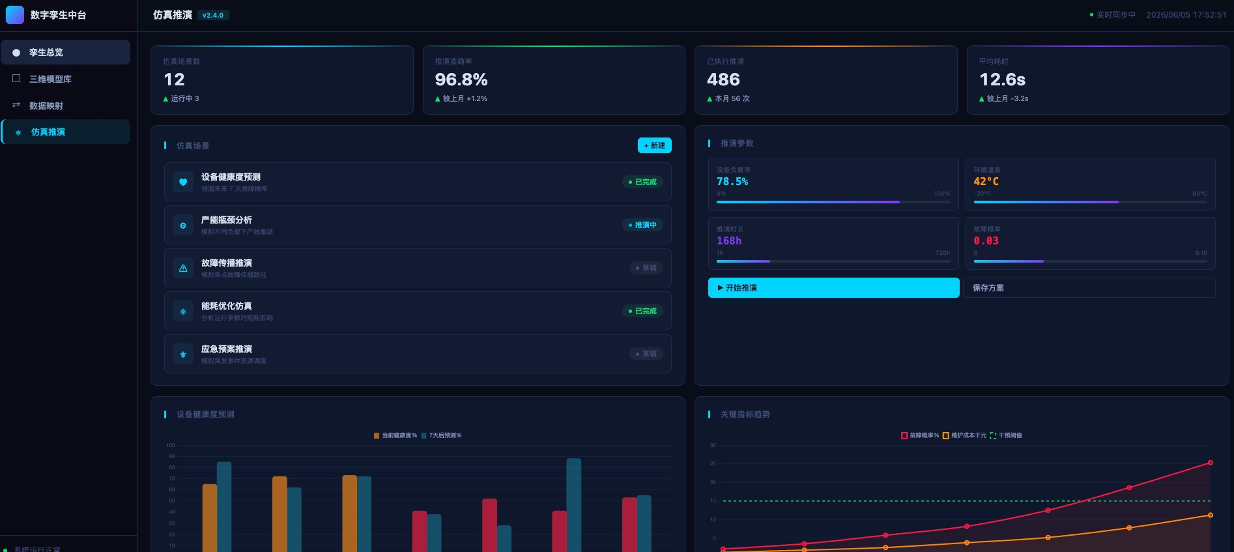Screen dimensions: 1234x552
Task: Click the gear icon beside 产能瓶颈分析
Action: pos(183,225)
